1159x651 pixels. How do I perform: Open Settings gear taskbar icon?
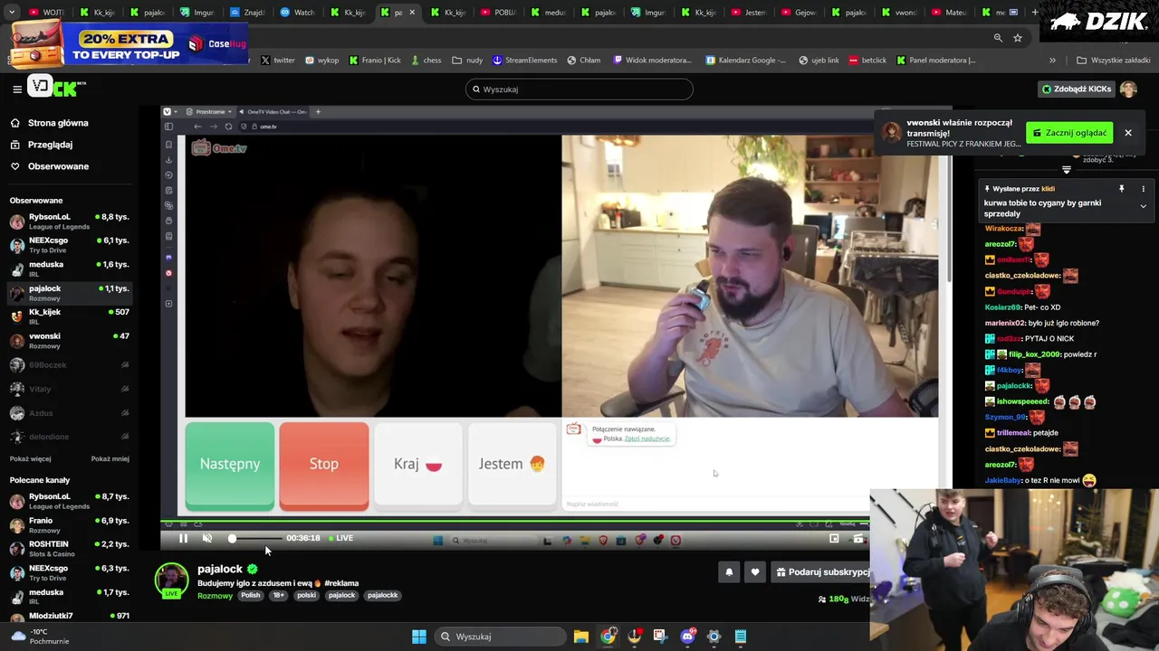click(714, 637)
